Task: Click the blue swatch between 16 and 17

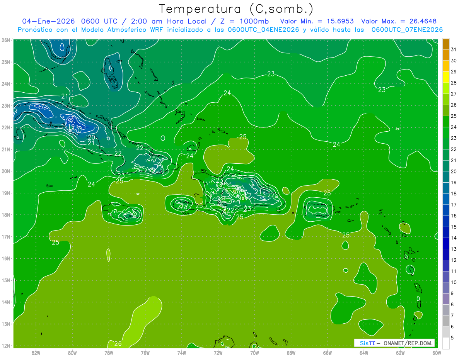Action: pyautogui.click(x=446, y=210)
